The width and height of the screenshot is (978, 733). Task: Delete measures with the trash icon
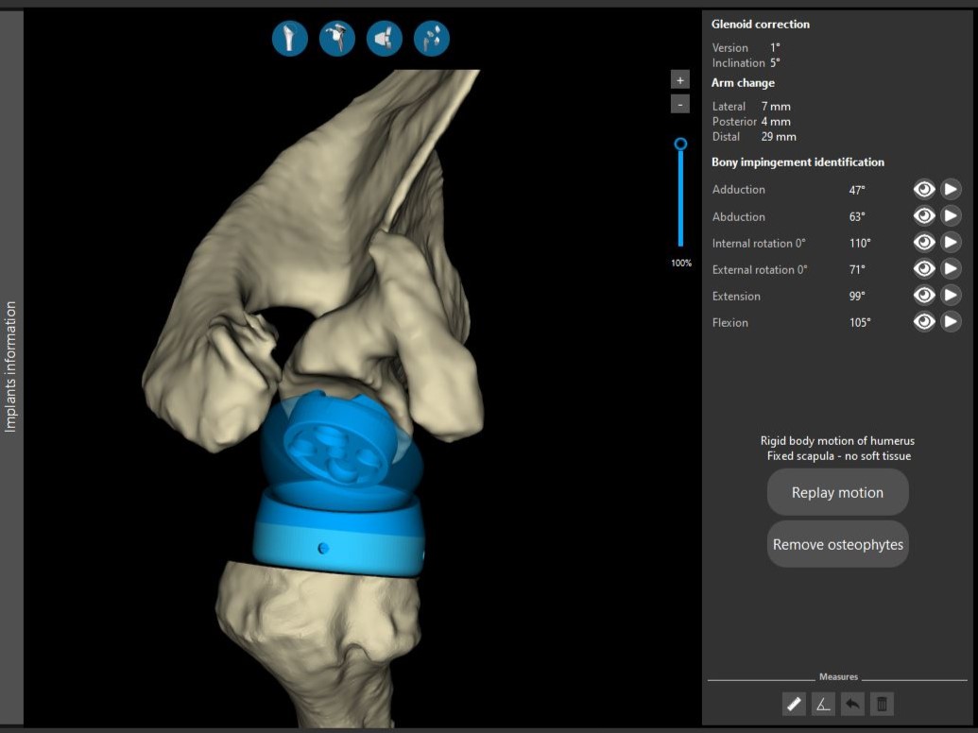[x=882, y=704]
